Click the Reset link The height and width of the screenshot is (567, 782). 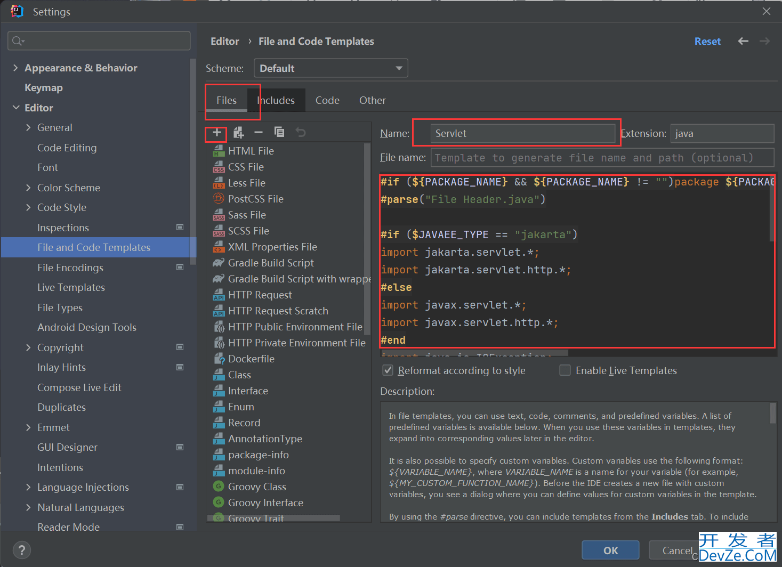(x=707, y=41)
